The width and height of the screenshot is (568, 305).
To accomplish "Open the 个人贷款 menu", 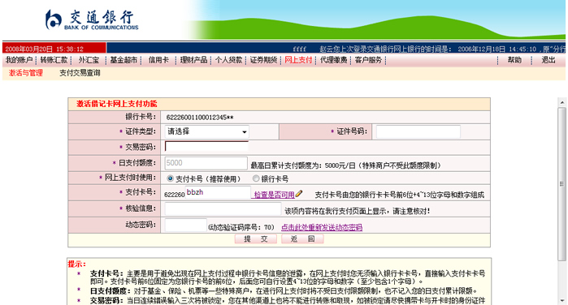I will (x=228, y=60).
